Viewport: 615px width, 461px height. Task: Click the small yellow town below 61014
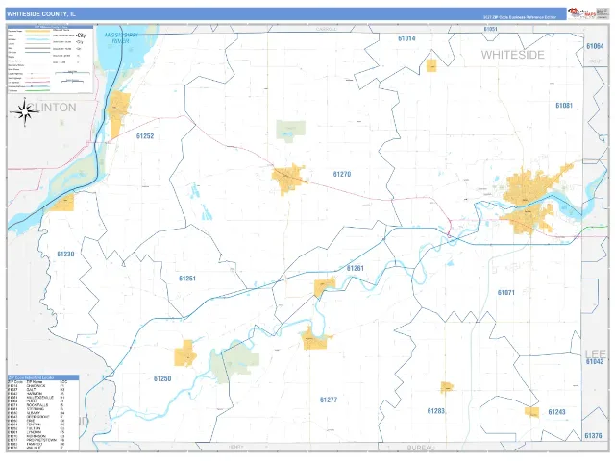pyautogui.click(x=431, y=65)
